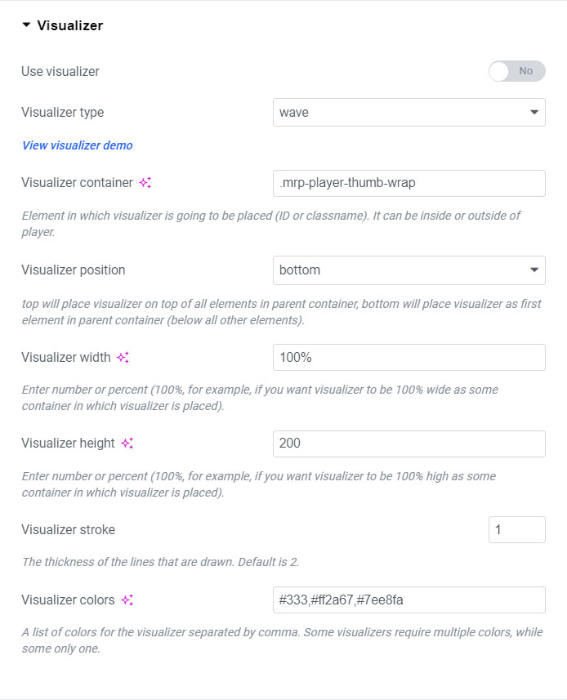
Task: Collapse the Visualizer section arrow
Action: point(27,25)
